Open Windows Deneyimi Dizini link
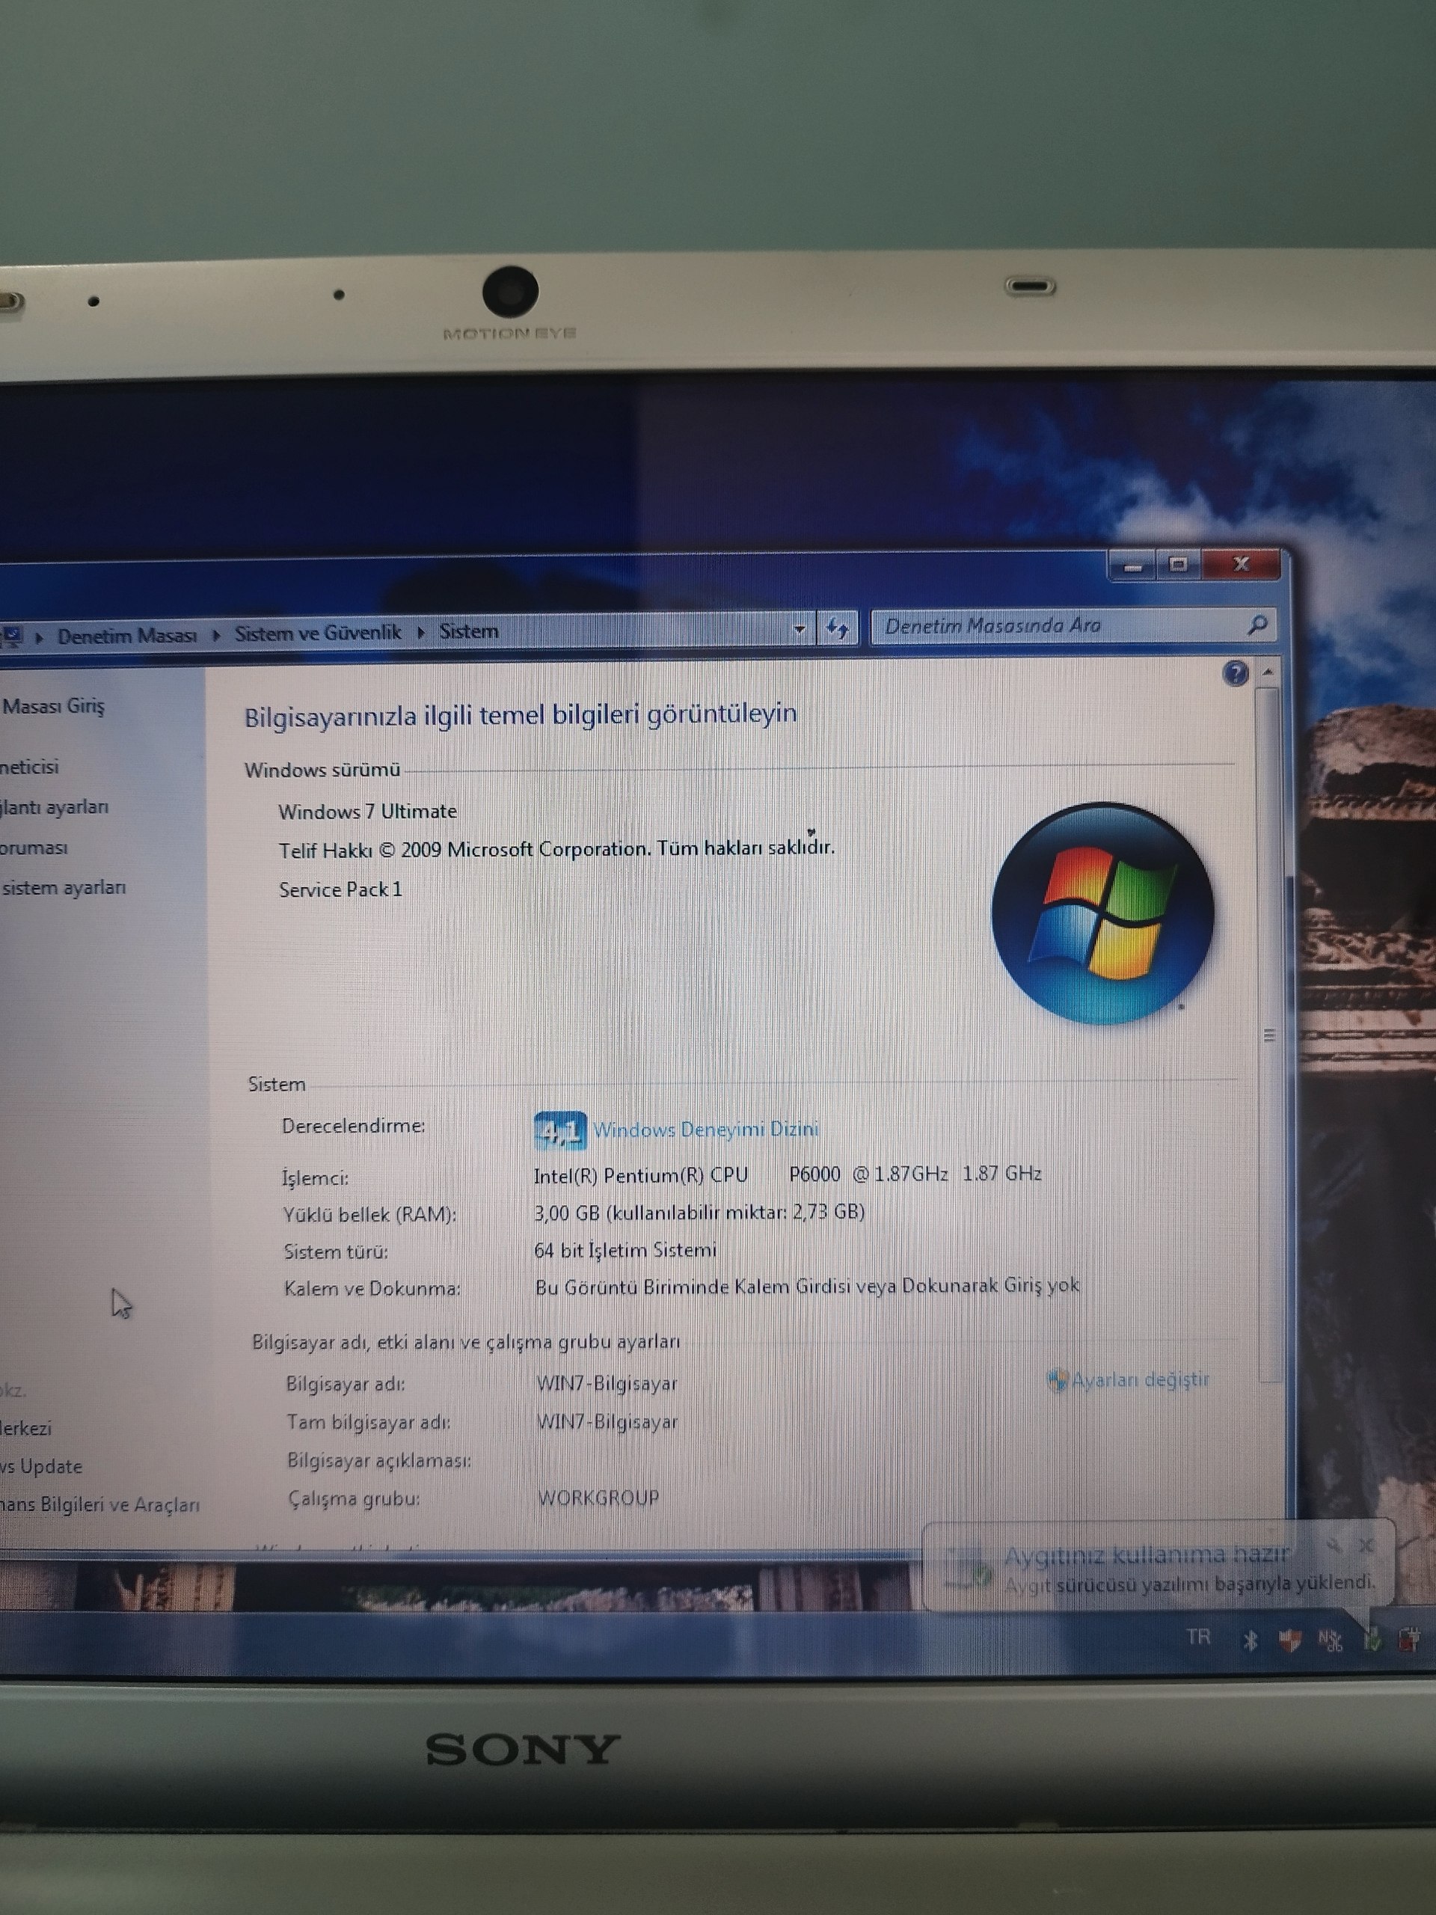Viewport: 1436px width, 1915px height. click(705, 1129)
